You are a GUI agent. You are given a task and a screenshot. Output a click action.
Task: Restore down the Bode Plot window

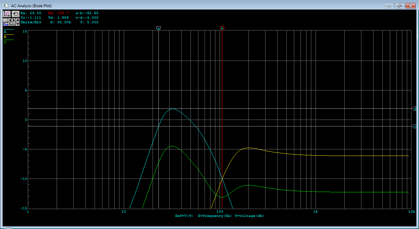(399, 6)
